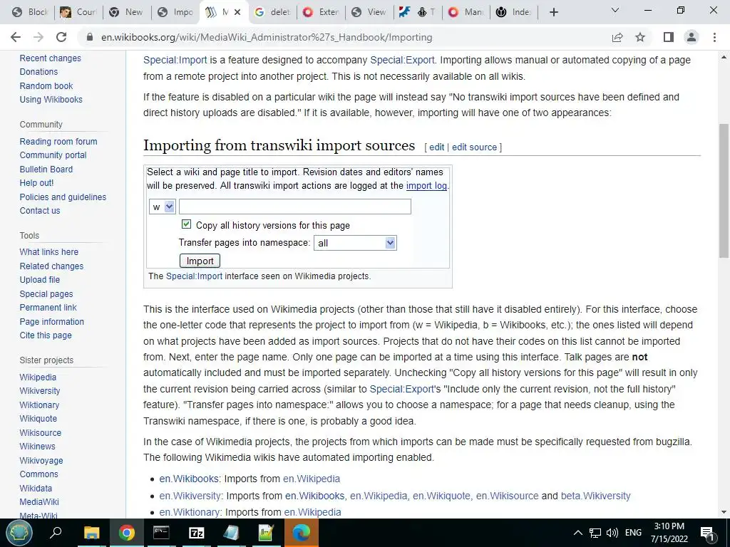Screen dimensions: 730x547
Task: Open the Upload file link
Action: pos(40,279)
